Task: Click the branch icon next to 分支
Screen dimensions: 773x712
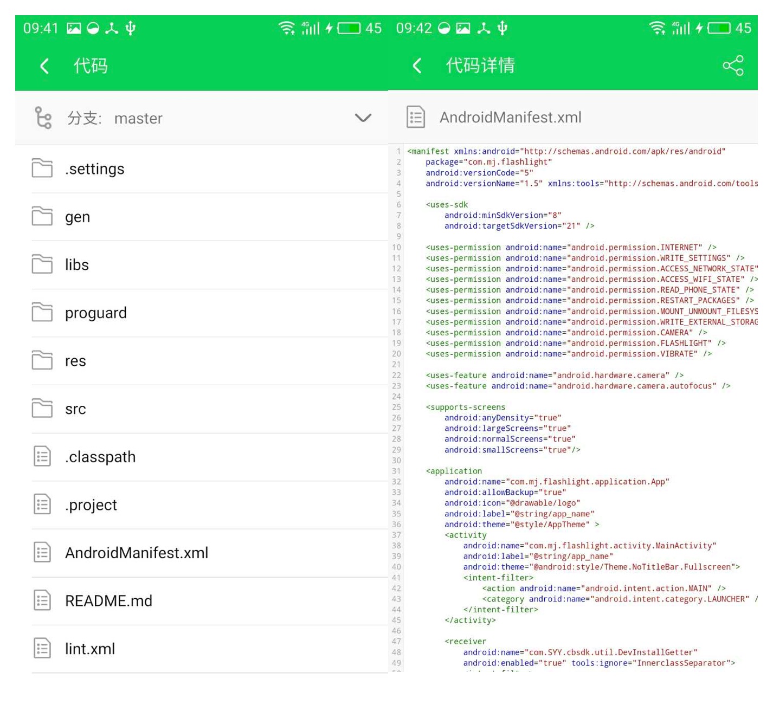Action: 43,118
